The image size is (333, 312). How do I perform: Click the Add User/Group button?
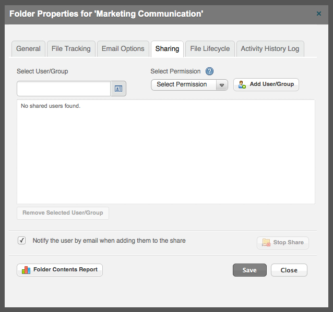(x=266, y=84)
